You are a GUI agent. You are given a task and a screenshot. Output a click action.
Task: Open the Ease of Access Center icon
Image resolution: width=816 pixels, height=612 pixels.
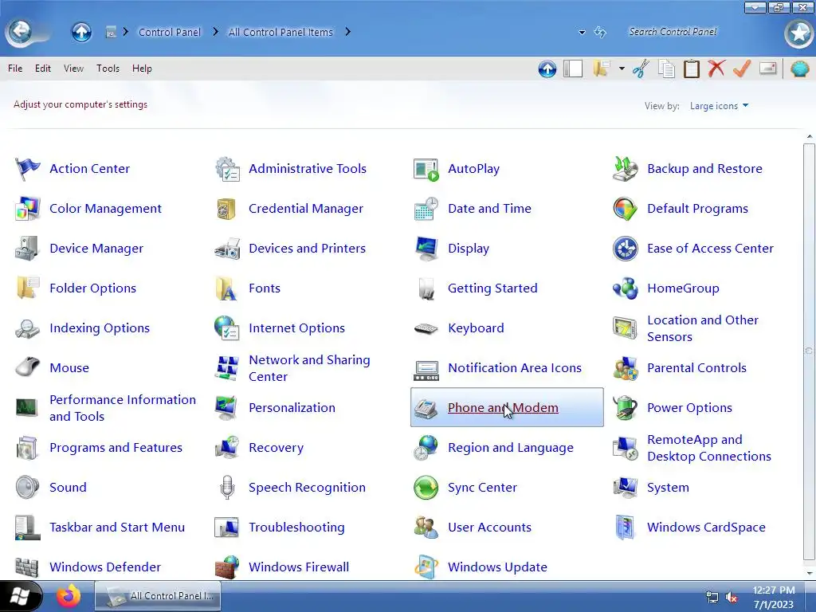(x=625, y=249)
